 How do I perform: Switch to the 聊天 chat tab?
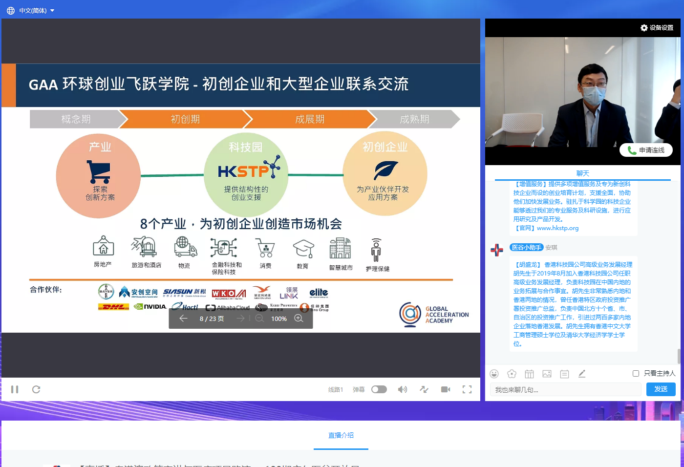click(582, 173)
